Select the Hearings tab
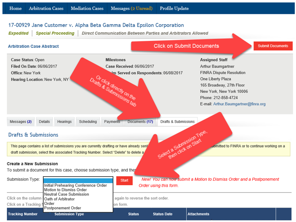 (x=65, y=121)
